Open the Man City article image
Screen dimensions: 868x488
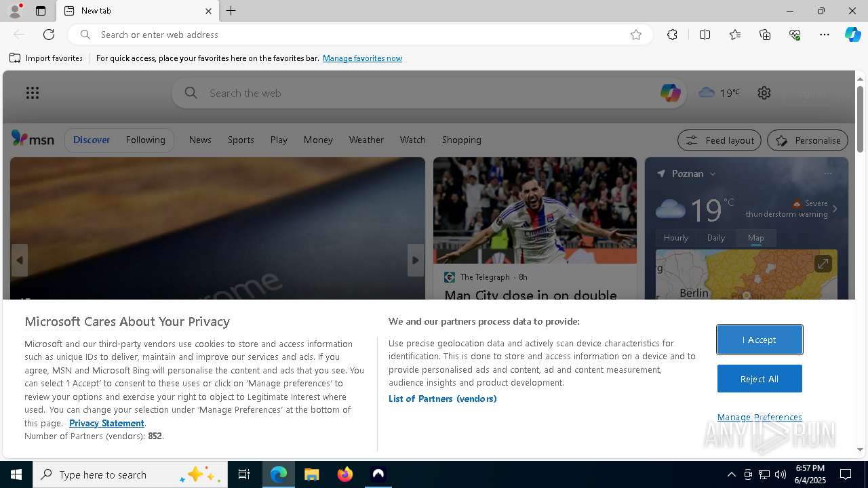point(535,210)
